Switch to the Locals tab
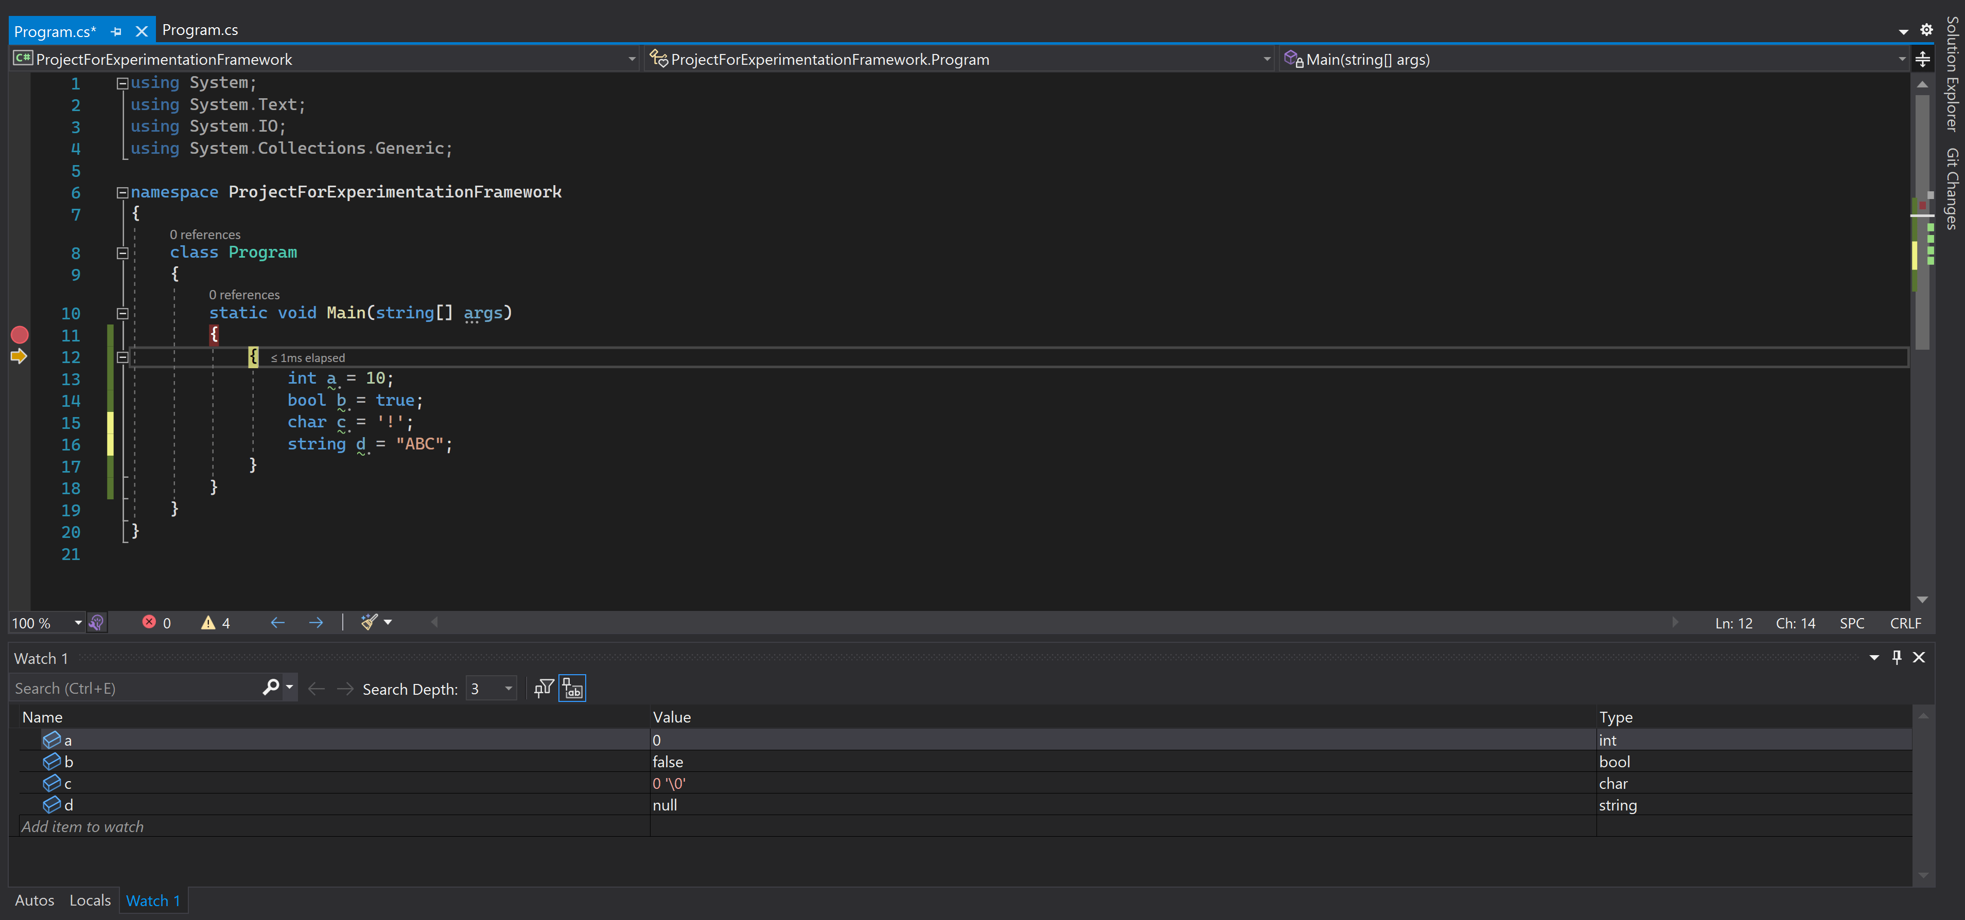This screenshot has width=1965, height=920. 89,900
